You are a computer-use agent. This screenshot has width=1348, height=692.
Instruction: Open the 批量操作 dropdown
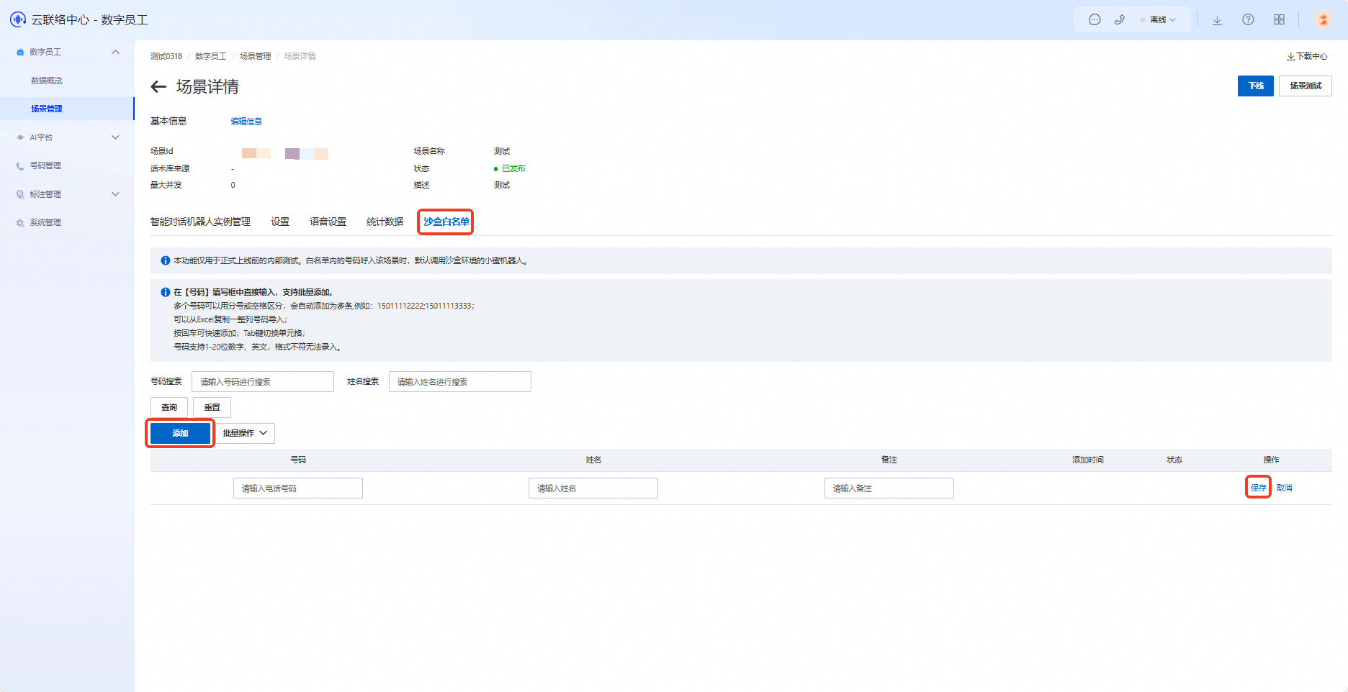[x=245, y=433]
